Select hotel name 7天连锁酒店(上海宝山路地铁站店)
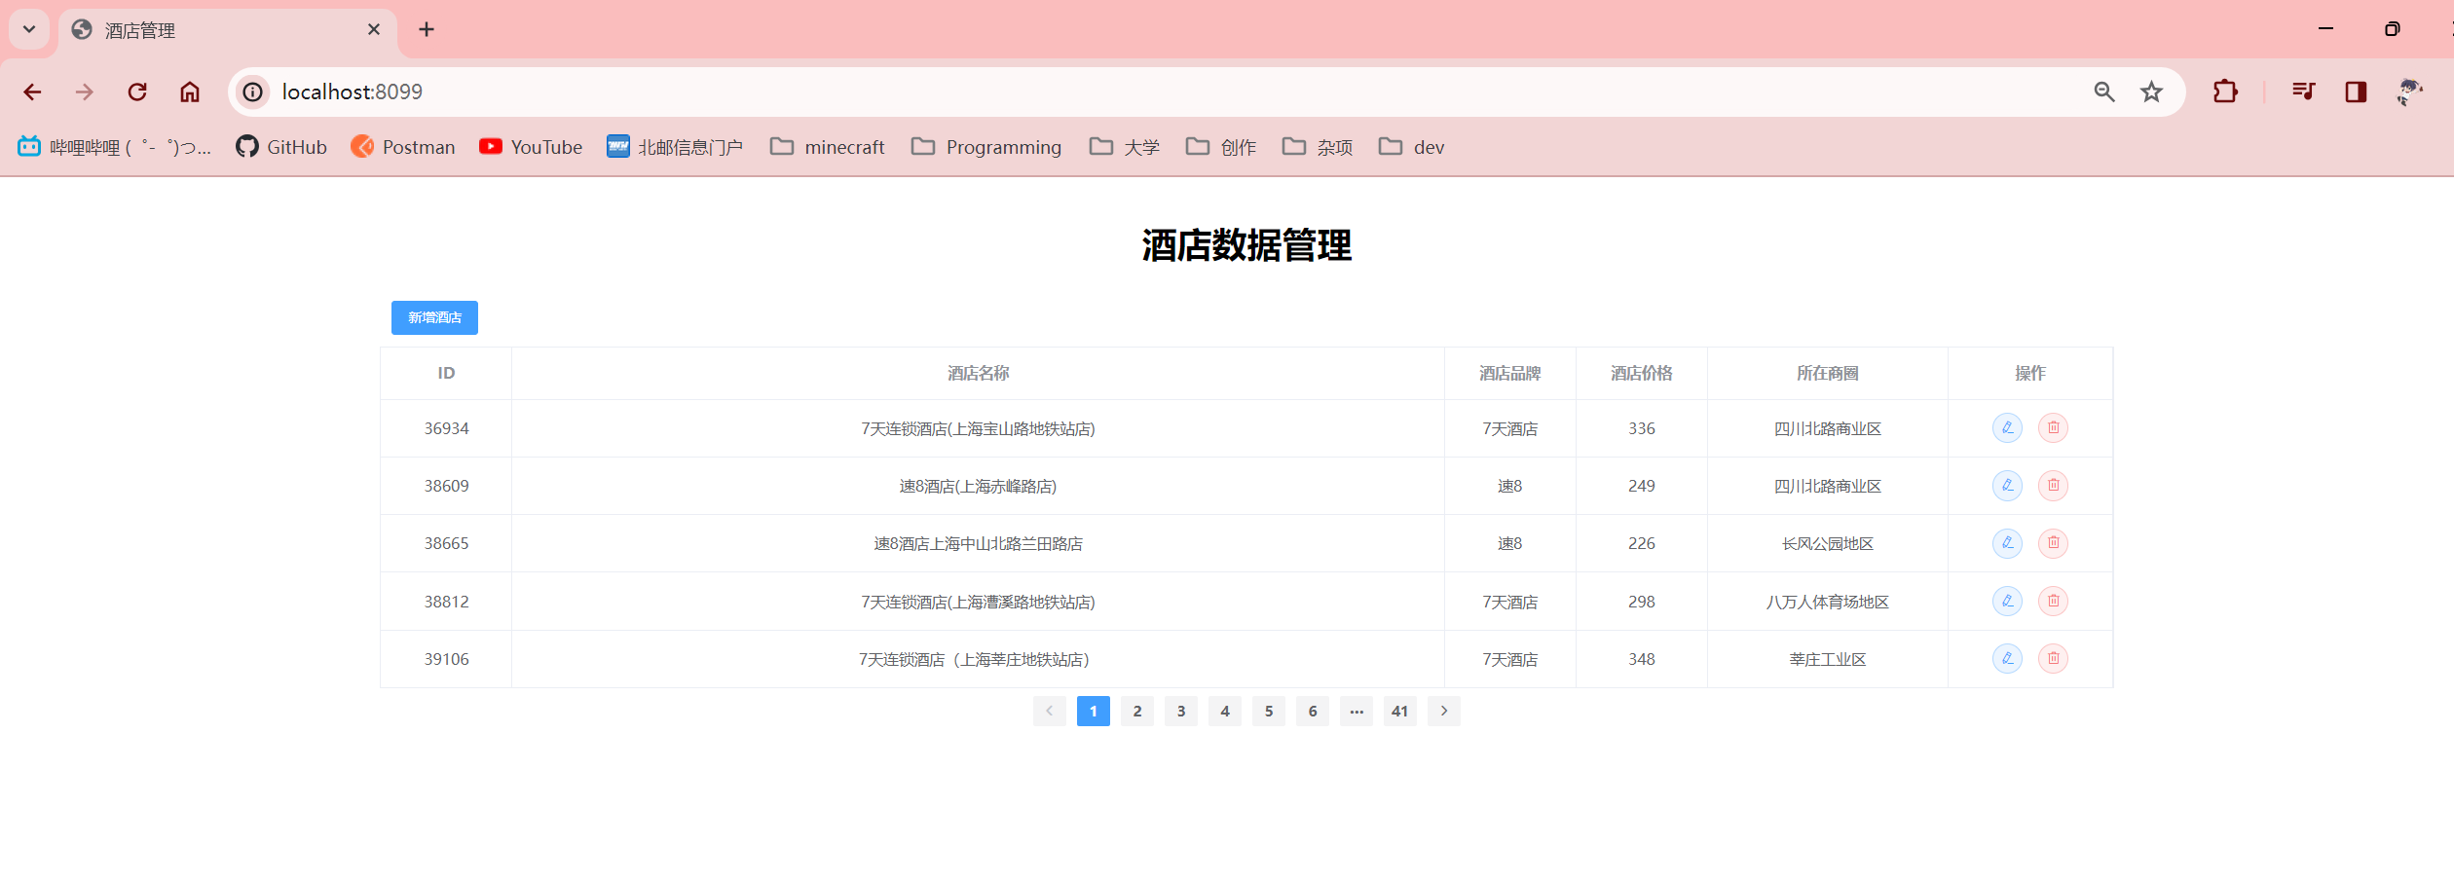Screen dimensions: 2454x880 979,429
